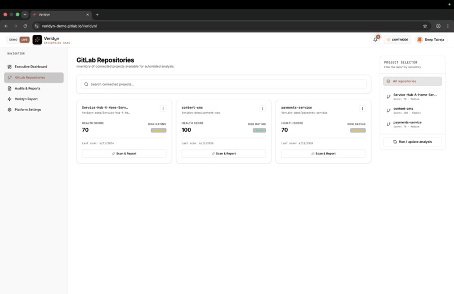Click the Platform Settings gear icon
The width and height of the screenshot is (454, 294).
[x=10, y=110]
